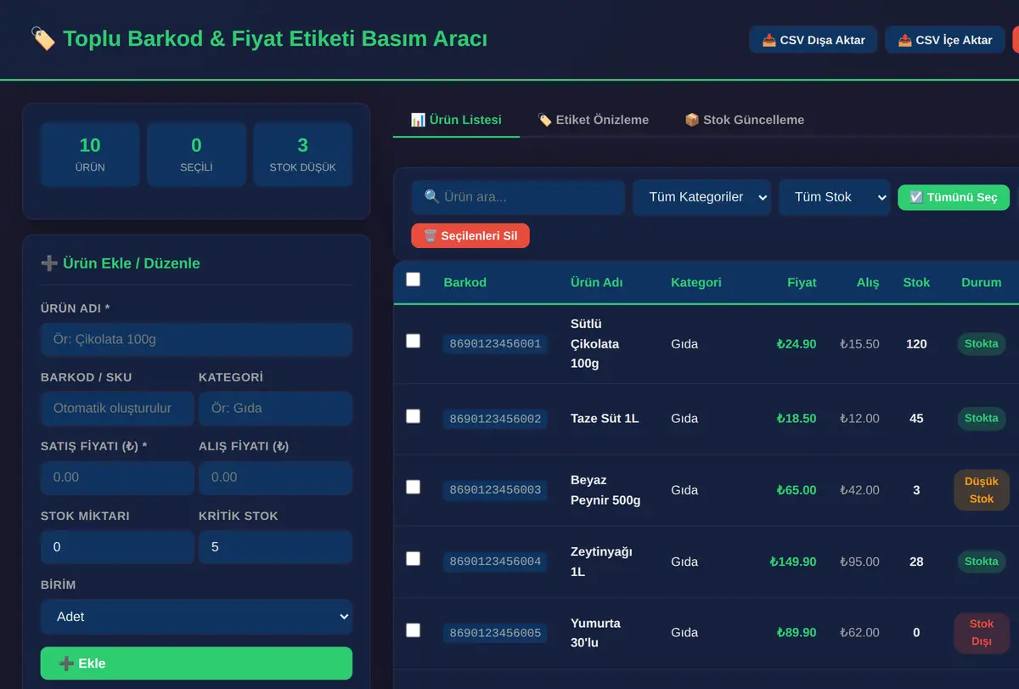Click barcode 8690123456004
This screenshot has width=1019, height=689.
click(495, 562)
